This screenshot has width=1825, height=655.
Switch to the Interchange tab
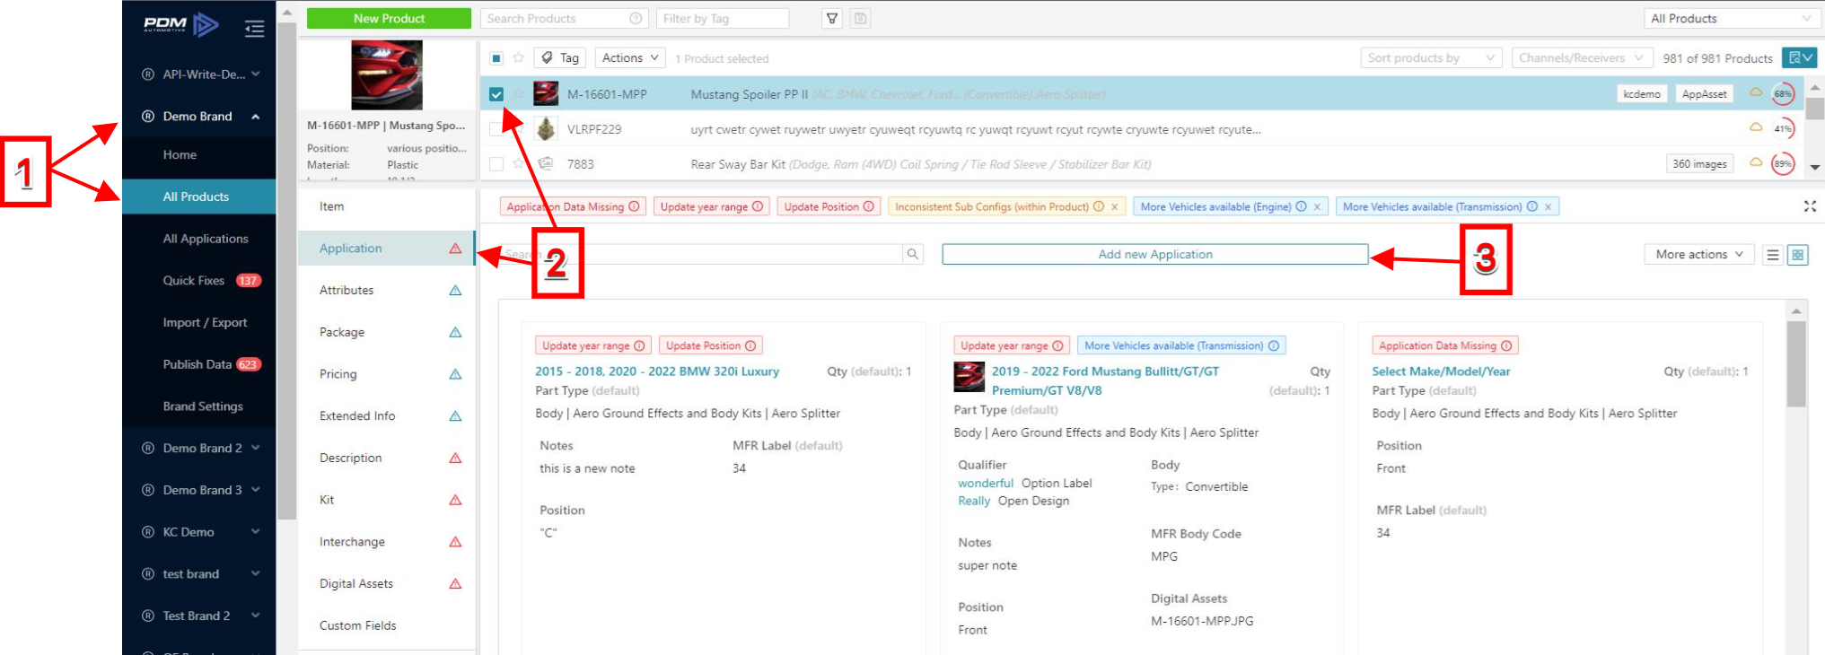[x=386, y=542]
